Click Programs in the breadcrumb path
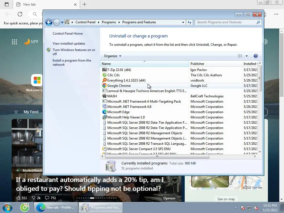The image size is (284, 213). [x=109, y=22]
